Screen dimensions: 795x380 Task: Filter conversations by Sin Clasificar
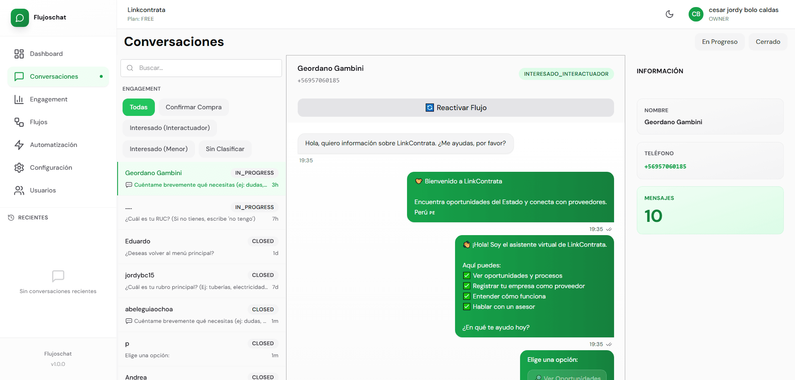coord(225,149)
